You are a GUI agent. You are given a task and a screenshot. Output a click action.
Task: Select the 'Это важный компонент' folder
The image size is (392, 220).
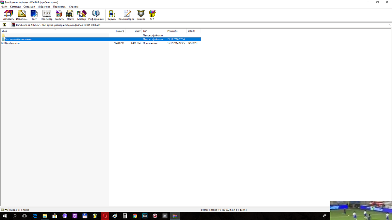coord(101,39)
